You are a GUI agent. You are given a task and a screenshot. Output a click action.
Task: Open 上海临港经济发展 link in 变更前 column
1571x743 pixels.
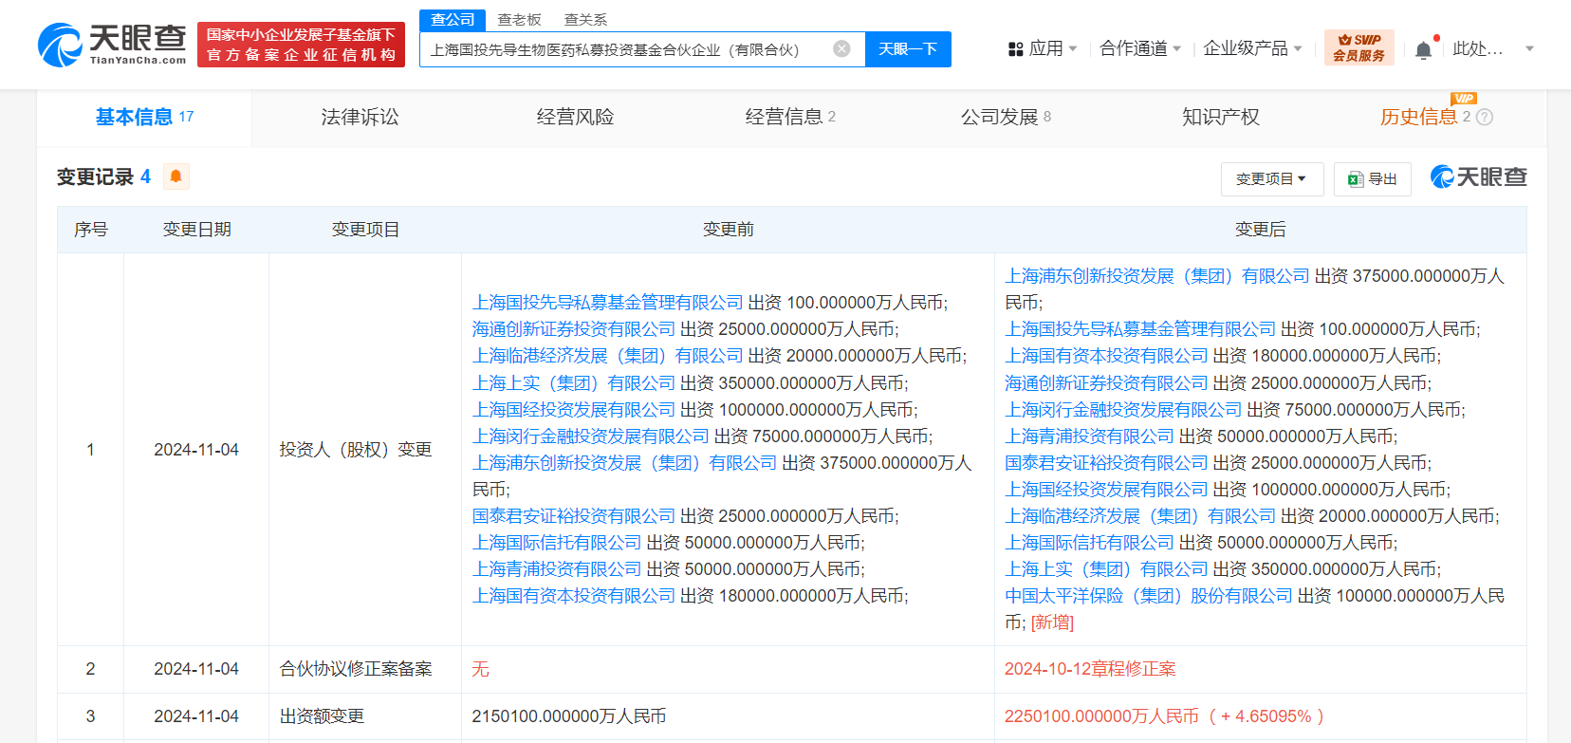(607, 356)
